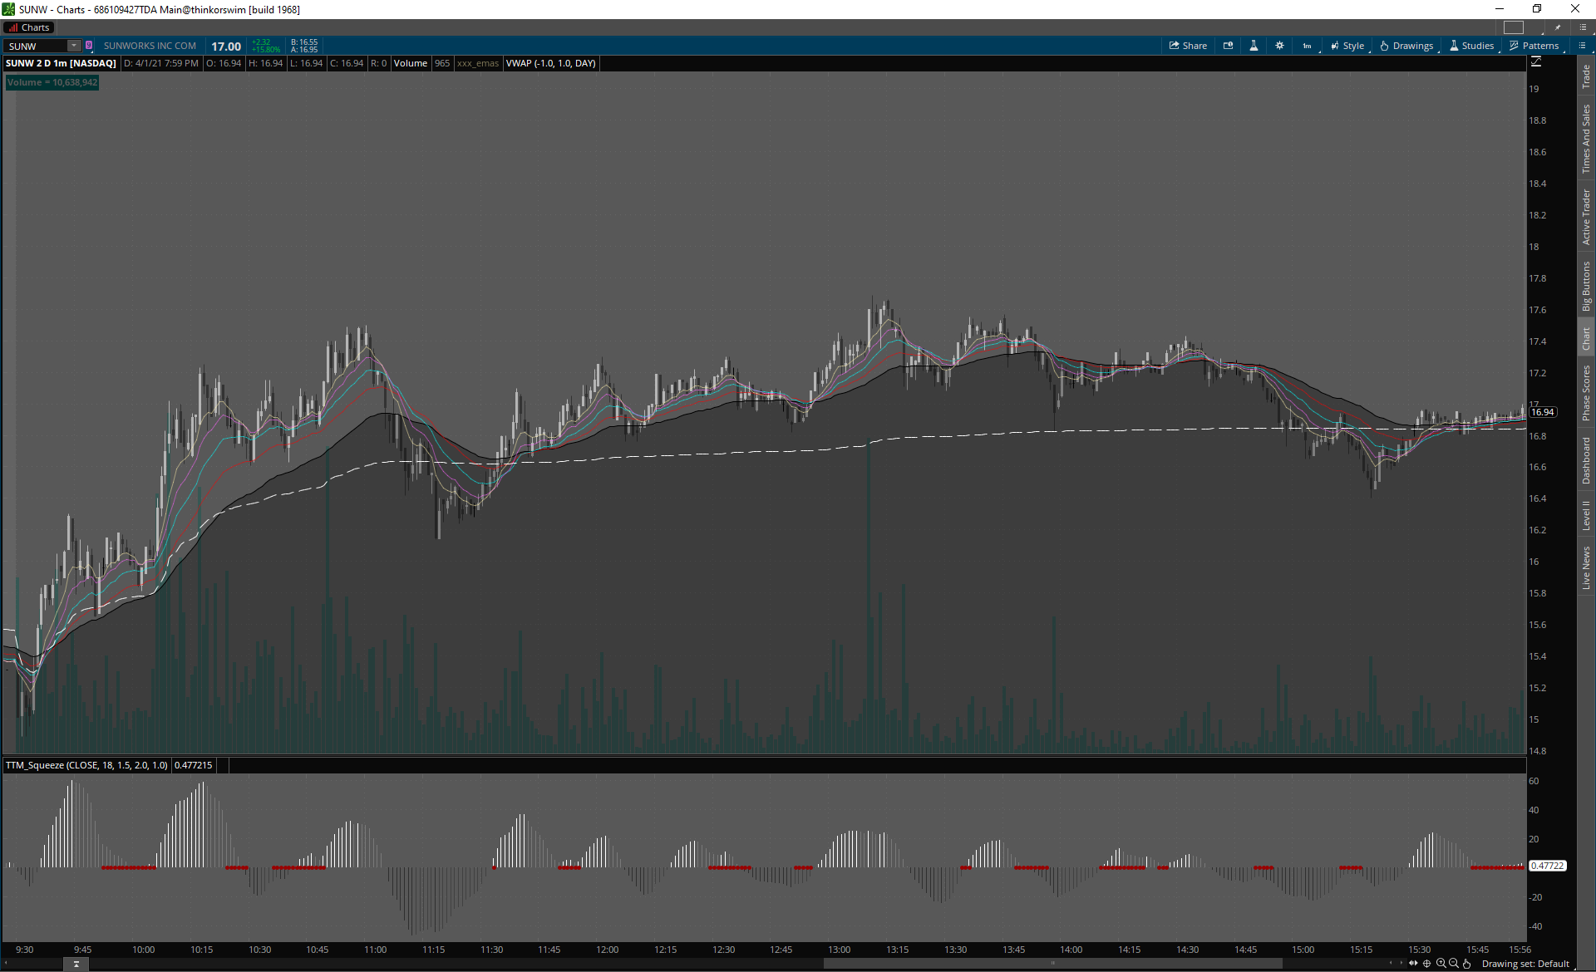Image resolution: width=1596 pixels, height=972 pixels.
Task: Expand the Style menu
Action: (x=1347, y=46)
